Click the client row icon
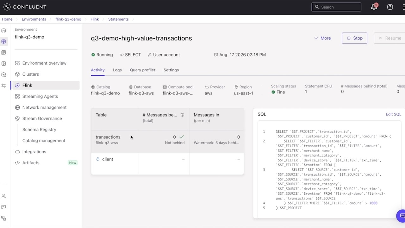This screenshot has width=405, height=228. [98, 159]
